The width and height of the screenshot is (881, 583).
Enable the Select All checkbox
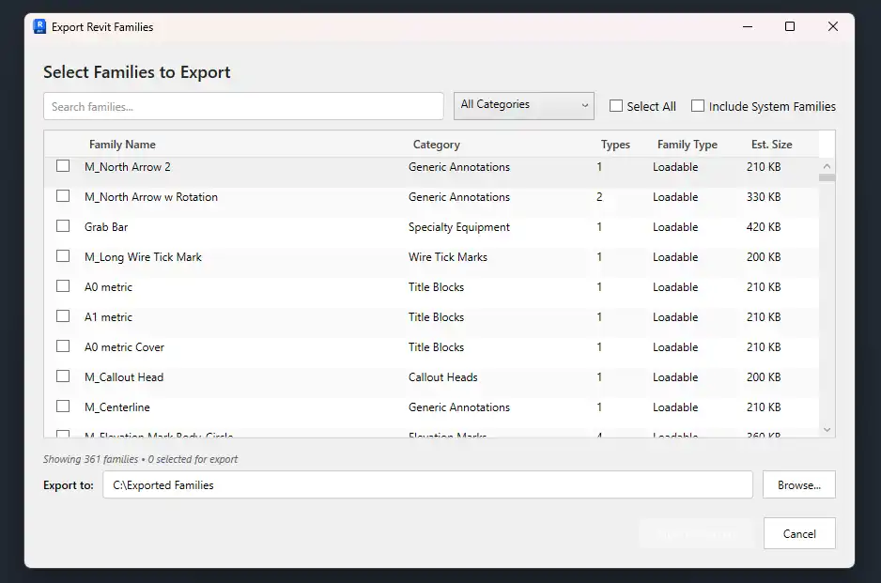point(616,106)
